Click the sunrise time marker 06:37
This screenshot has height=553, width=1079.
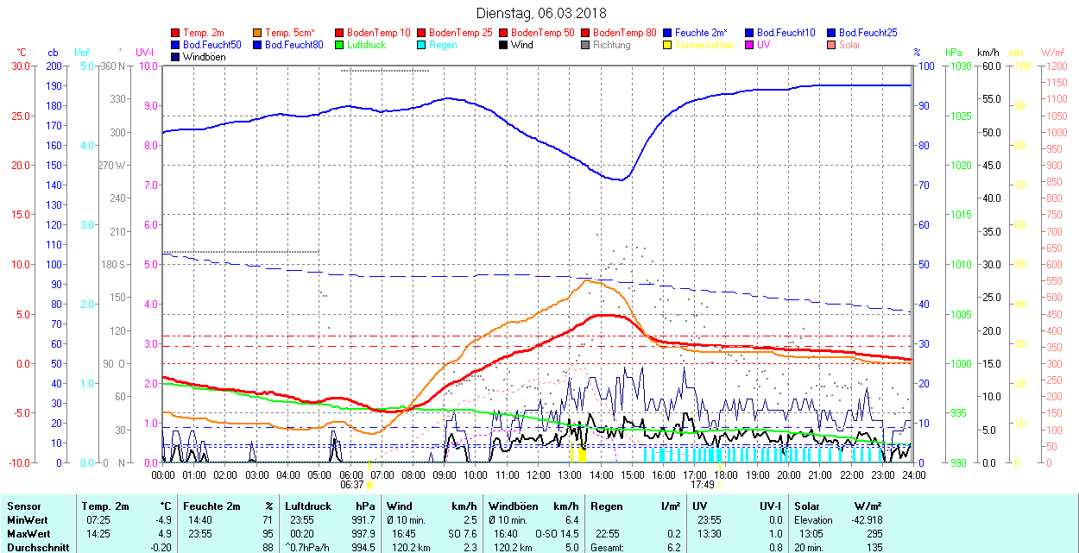[x=351, y=485]
